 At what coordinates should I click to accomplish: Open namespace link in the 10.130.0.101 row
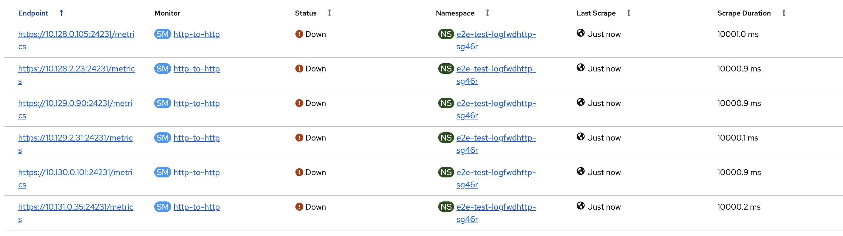pyautogui.click(x=496, y=172)
